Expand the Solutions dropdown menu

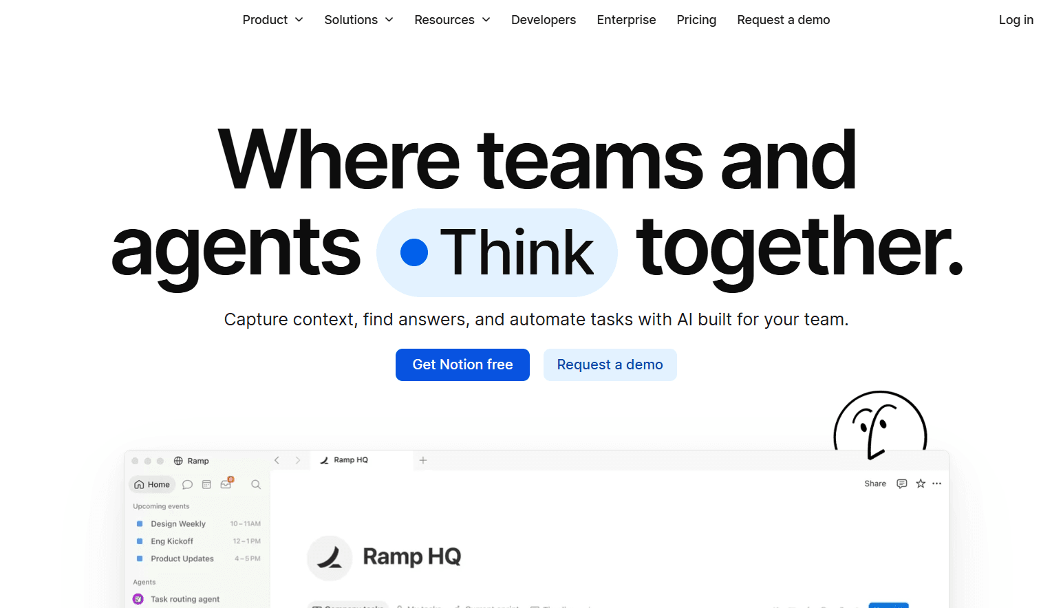(x=358, y=20)
